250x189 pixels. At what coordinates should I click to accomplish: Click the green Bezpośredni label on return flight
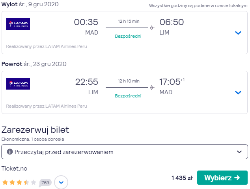128,96
